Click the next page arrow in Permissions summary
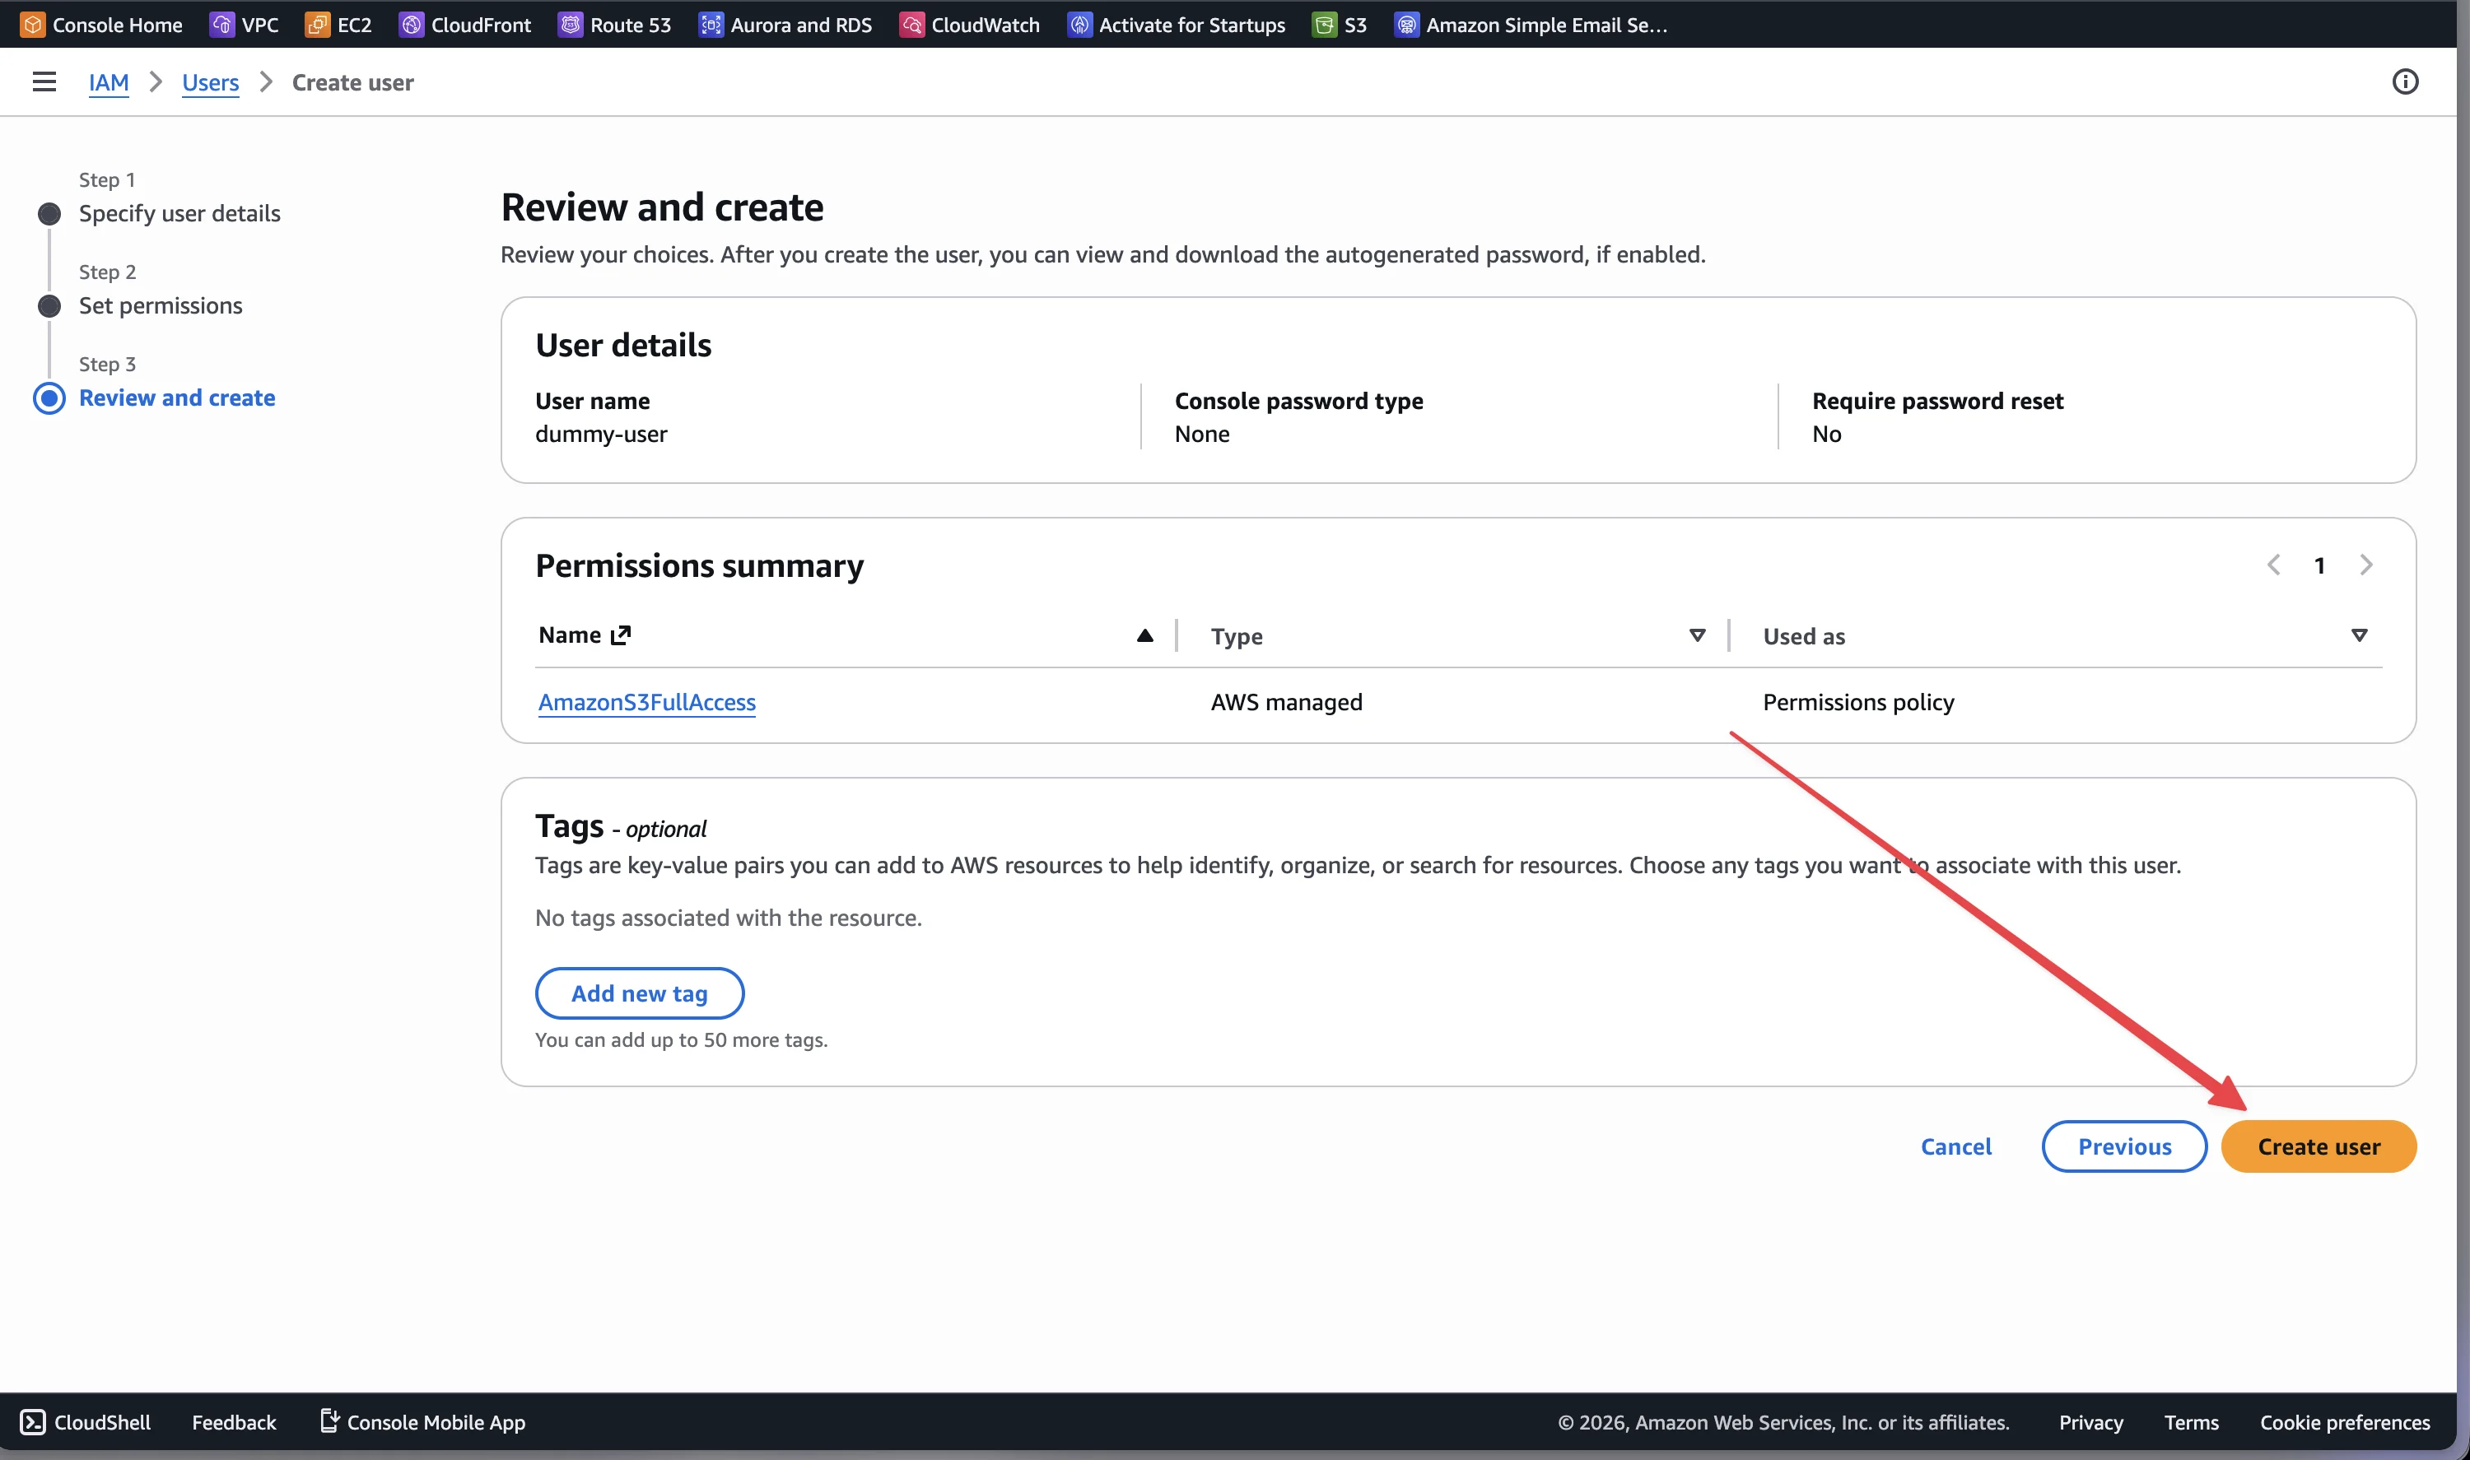Viewport: 2470px width, 1460px height. [2365, 565]
